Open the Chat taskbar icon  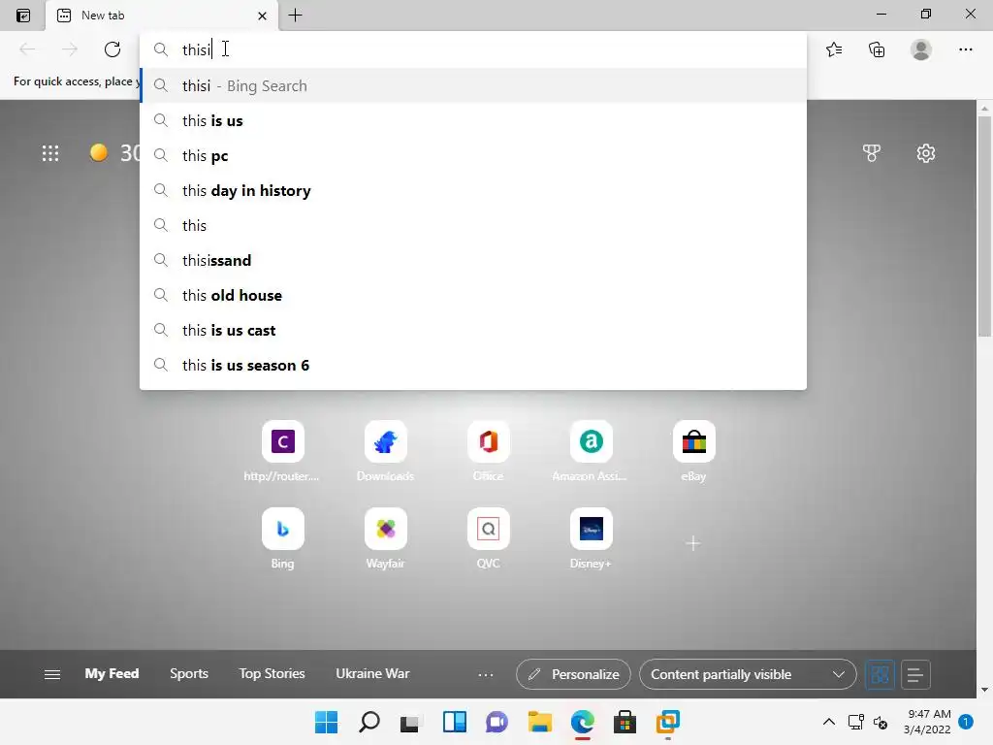[496, 722]
